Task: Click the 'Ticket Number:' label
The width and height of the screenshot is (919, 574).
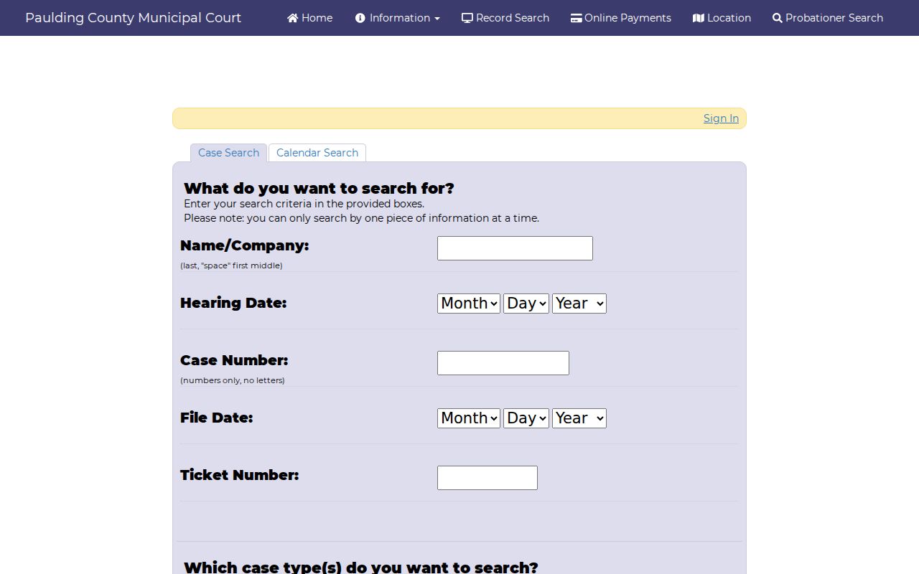Action: pyautogui.click(x=239, y=475)
